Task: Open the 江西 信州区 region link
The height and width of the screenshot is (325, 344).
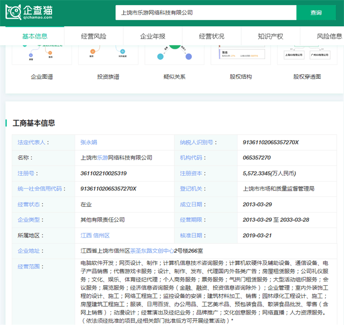Action: point(95,235)
